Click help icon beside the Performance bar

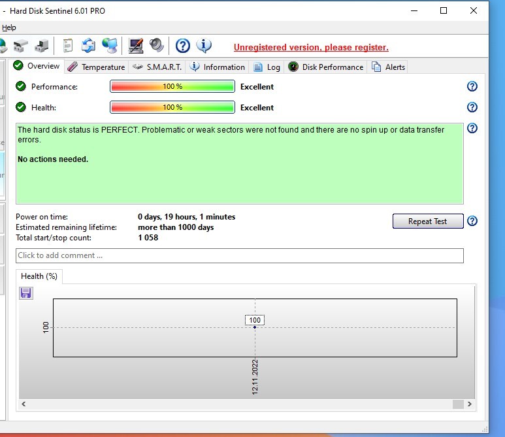472,86
